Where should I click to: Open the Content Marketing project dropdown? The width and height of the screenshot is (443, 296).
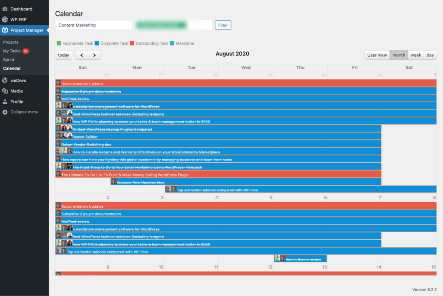(x=94, y=25)
